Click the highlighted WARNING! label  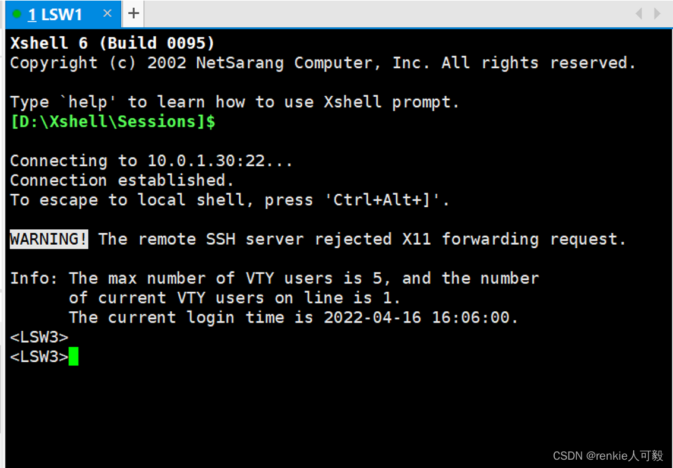(x=49, y=239)
